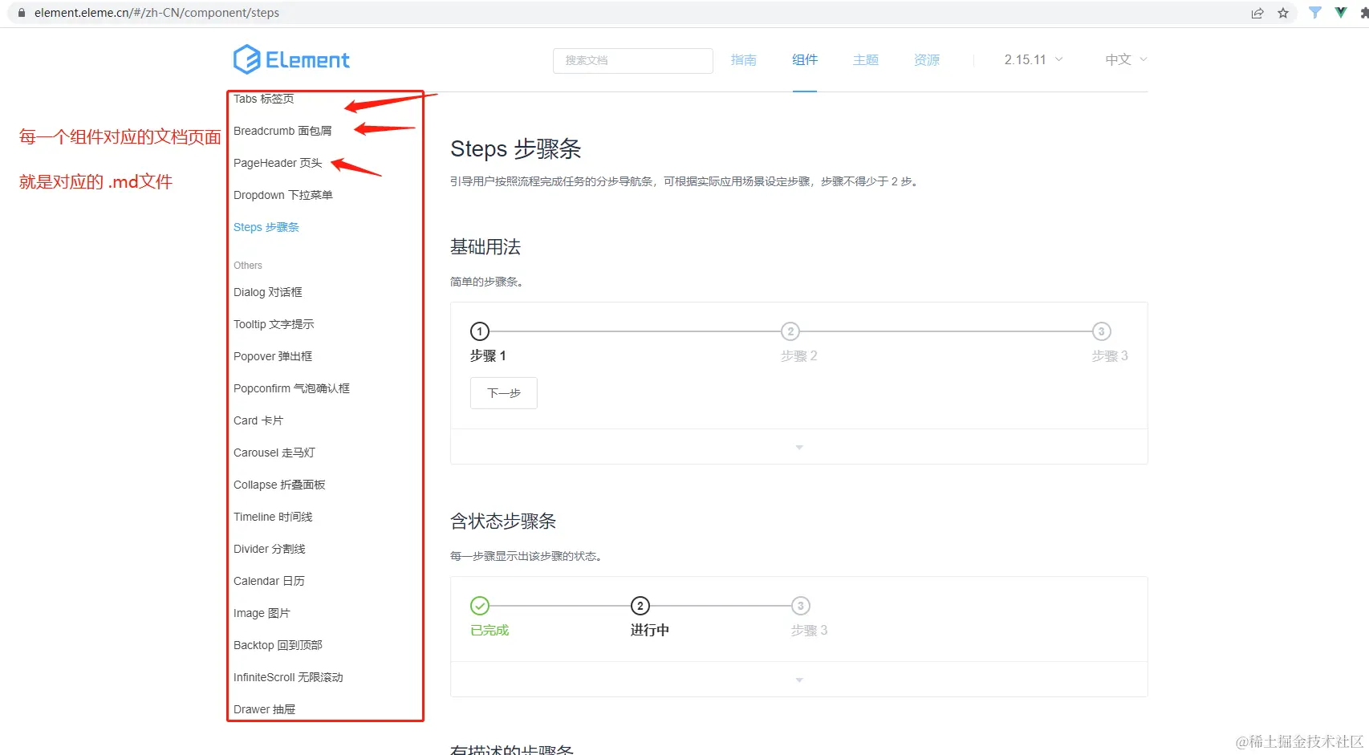Expand code for status steps demo
1369x755 pixels.
click(799, 680)
